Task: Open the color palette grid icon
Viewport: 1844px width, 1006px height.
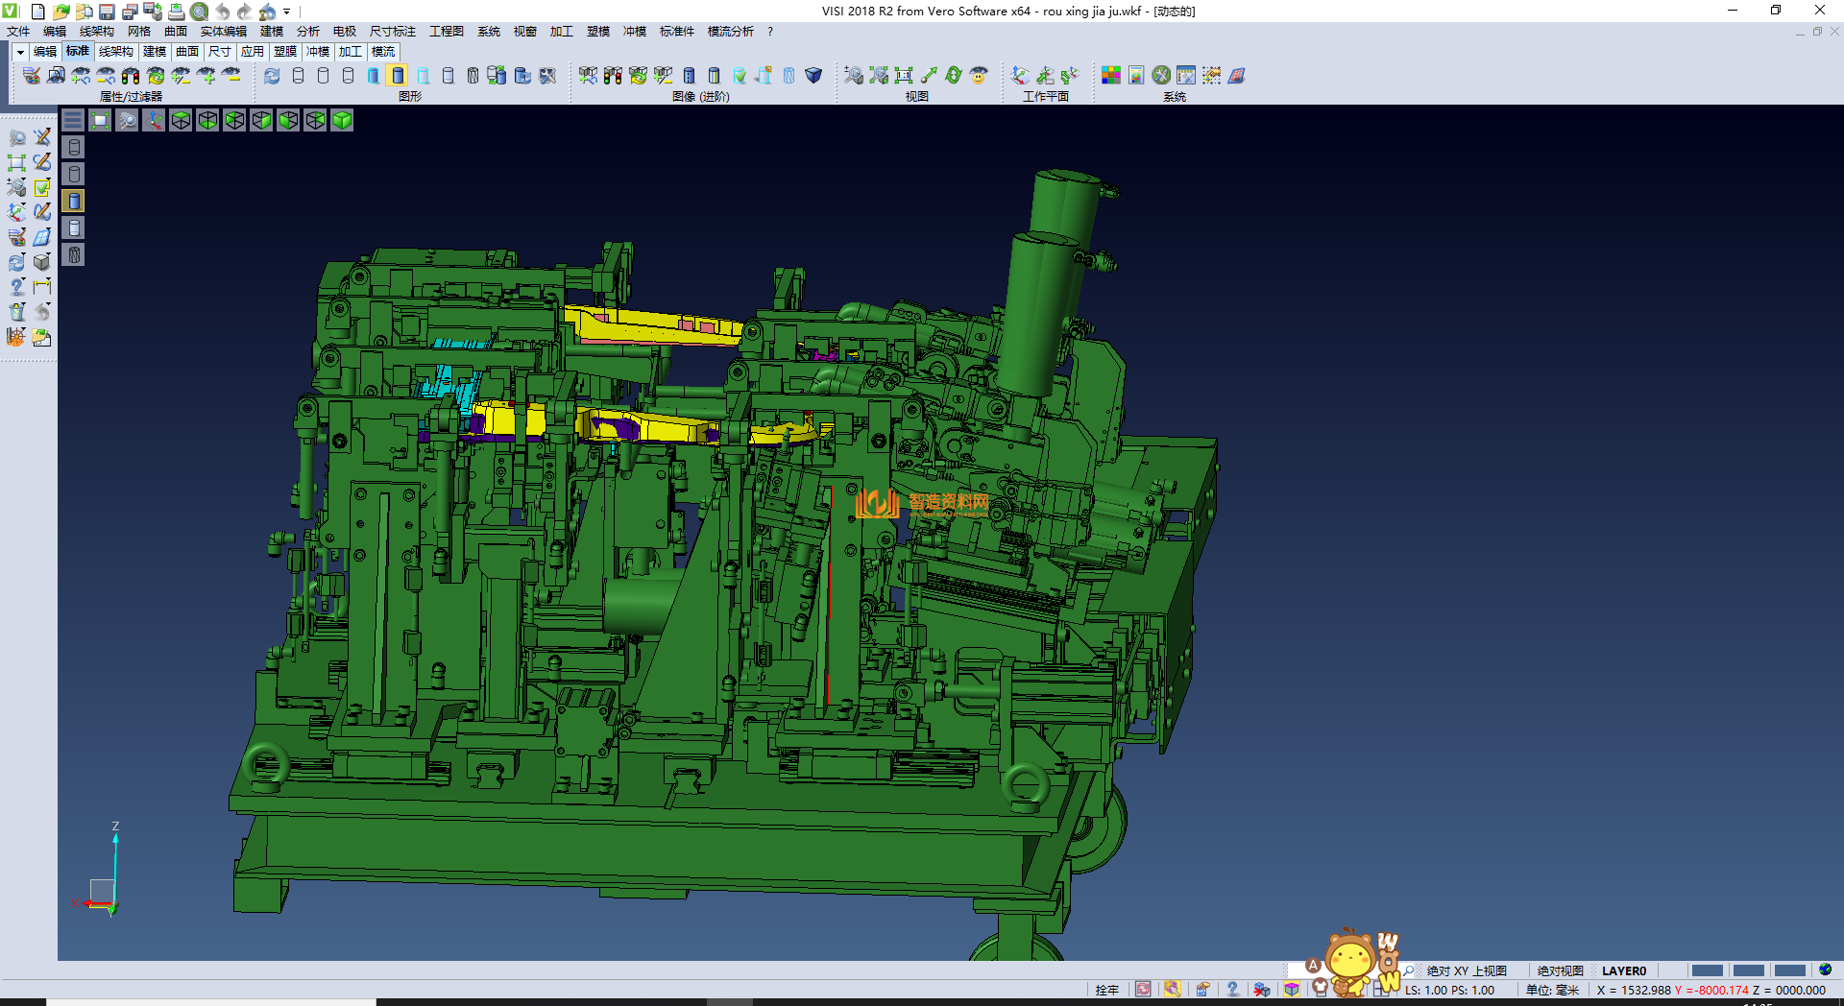Action: [x=1111, y=76]
